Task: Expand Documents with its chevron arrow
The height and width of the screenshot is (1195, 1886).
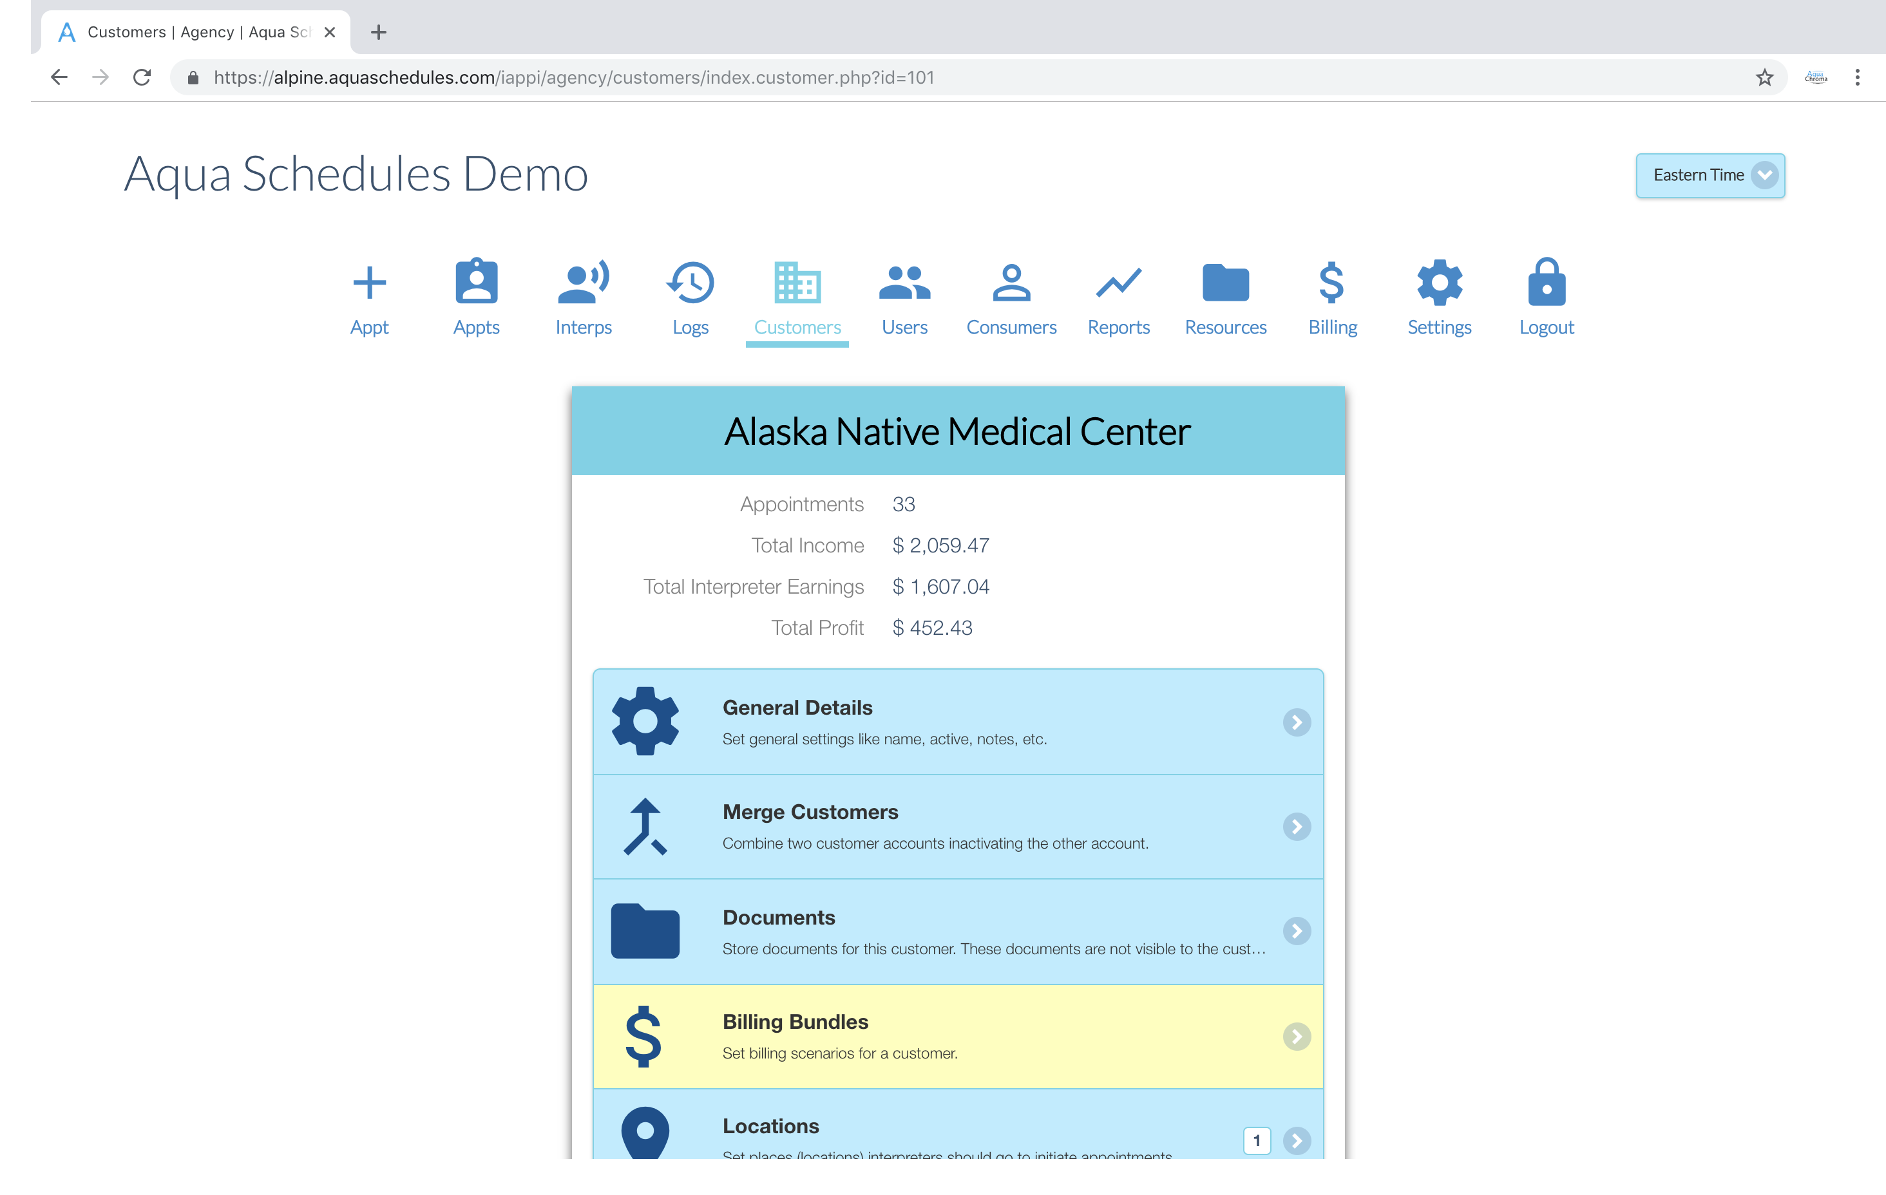Action: pos(1296,931)
